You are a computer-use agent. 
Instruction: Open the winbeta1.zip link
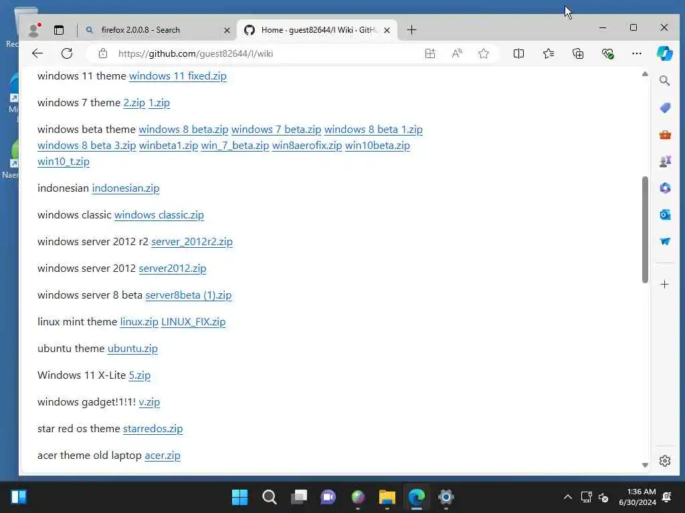169,145
